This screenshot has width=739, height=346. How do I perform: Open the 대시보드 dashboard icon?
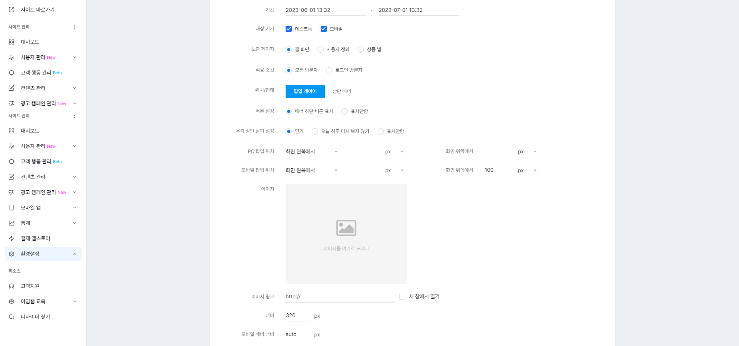12,42
